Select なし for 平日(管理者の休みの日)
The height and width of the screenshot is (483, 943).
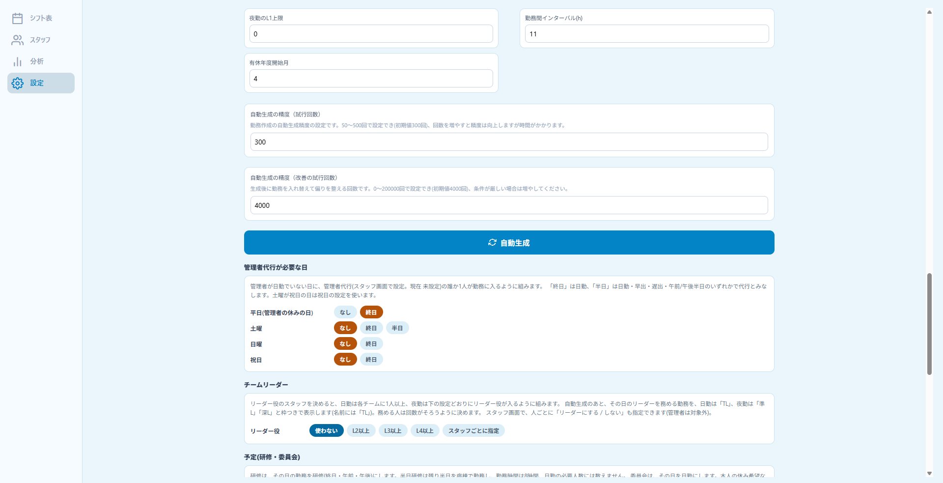345,312
